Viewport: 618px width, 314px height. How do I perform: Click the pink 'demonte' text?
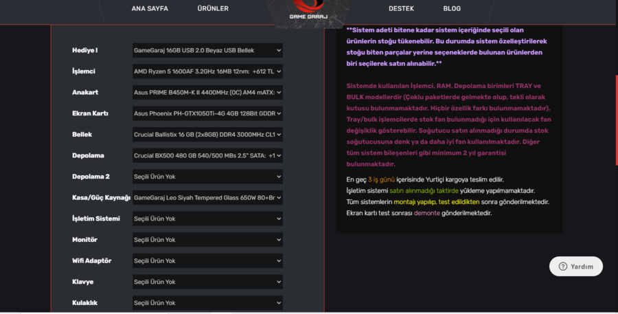point(426,213)
